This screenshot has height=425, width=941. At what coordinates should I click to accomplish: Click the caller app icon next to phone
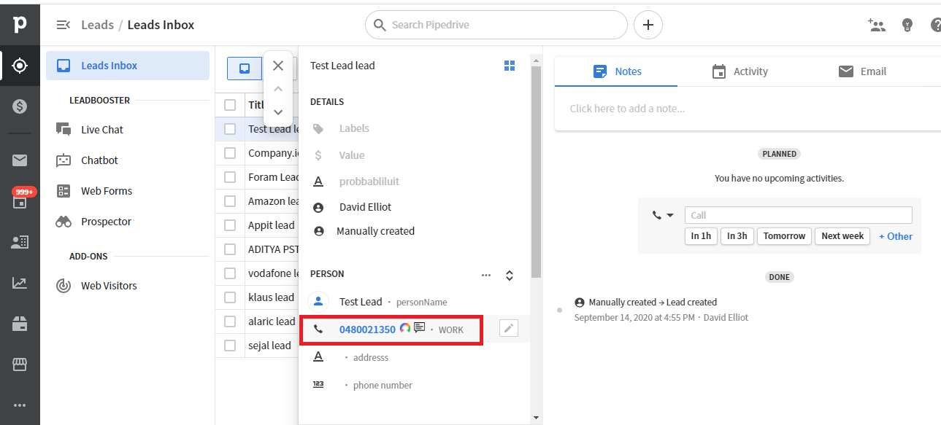click(x=405, y=328)
